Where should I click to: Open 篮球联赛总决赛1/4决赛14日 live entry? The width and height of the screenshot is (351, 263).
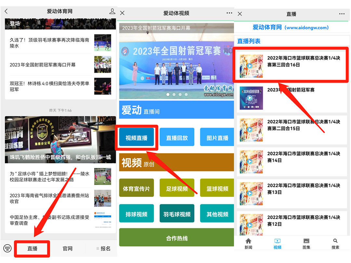(292, 162)
